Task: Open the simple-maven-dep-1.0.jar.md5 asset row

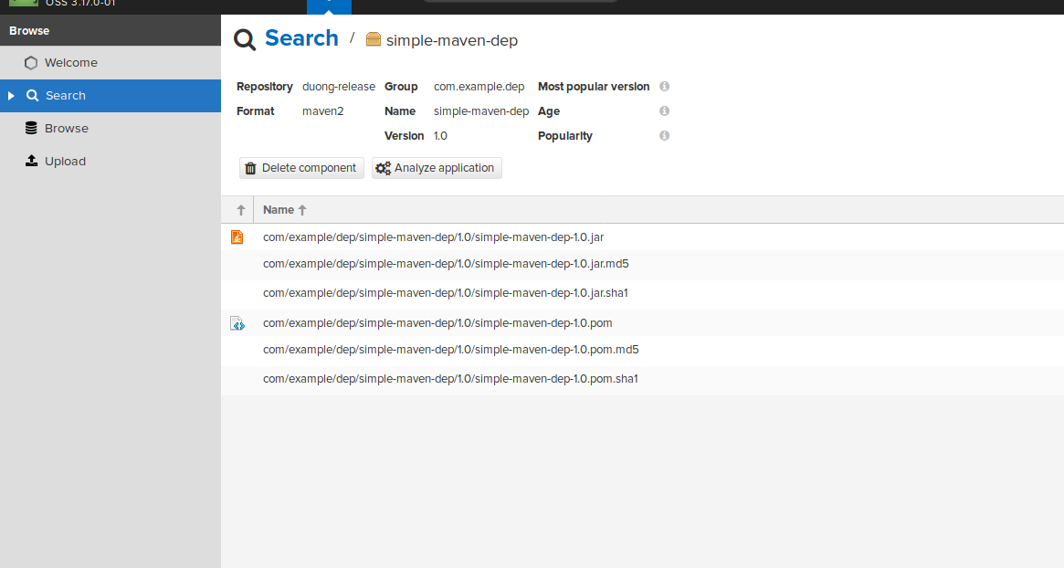Action: [x=643, y=264]
